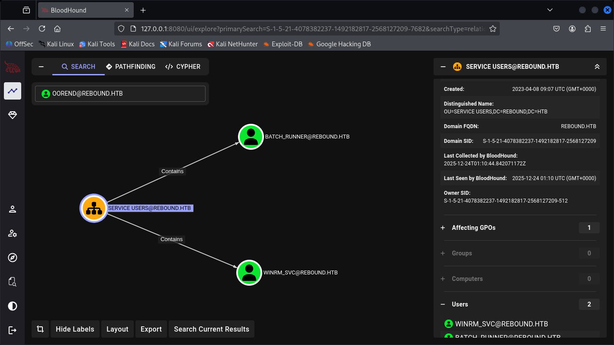
Task: Open My Profile person icon in sidebar
Action: [13, 210]
